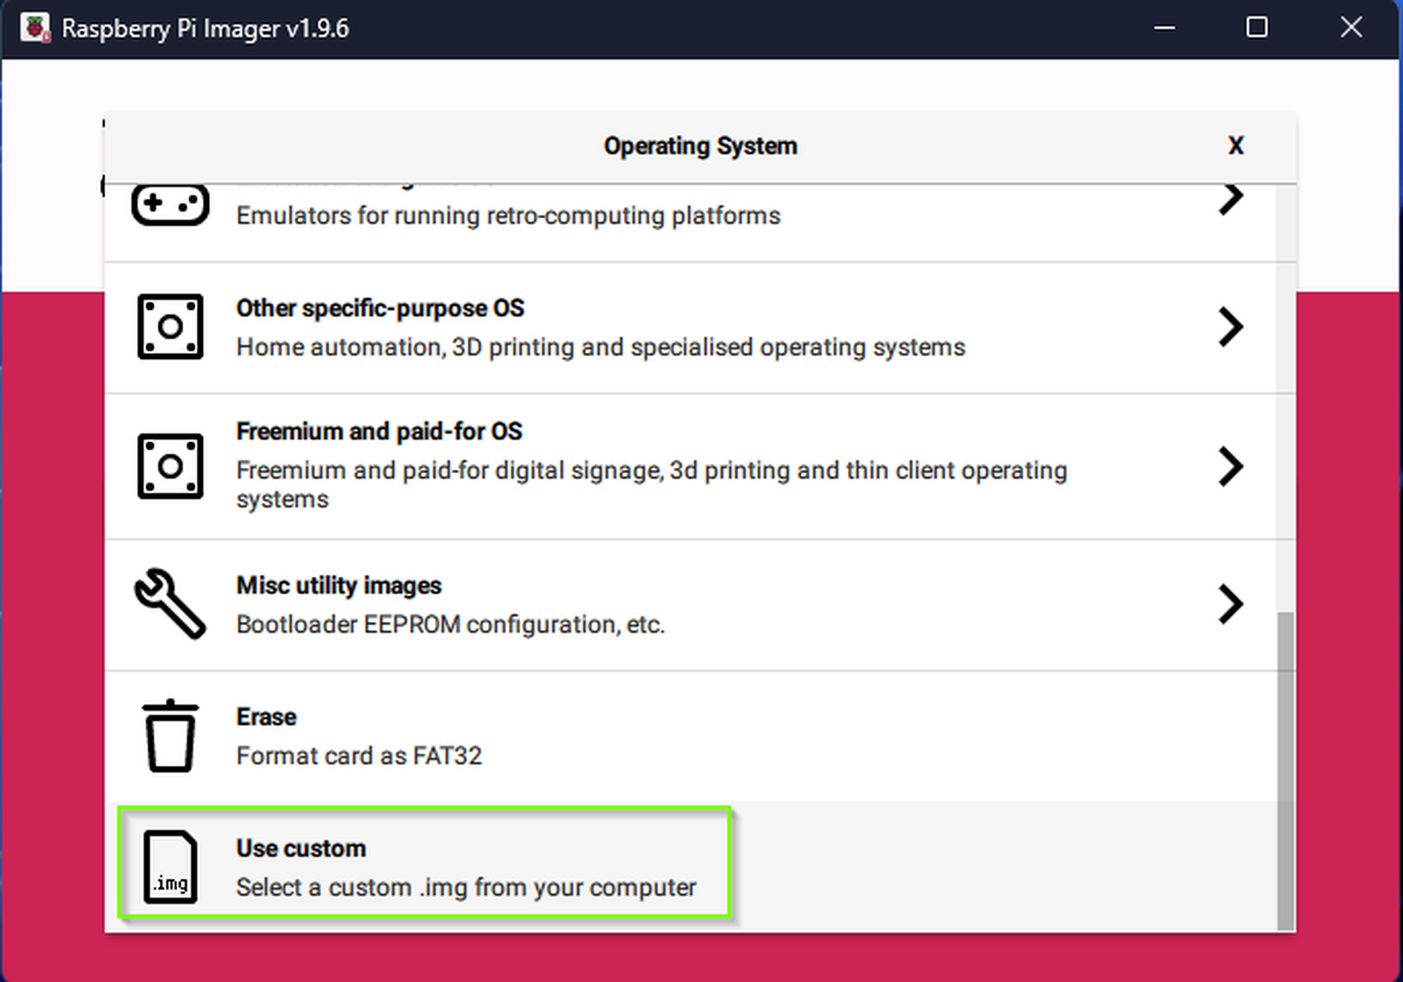
Task: Maximize the Raspberry Pi Imager window
Action: pyautogui.click(x=1256, y=28)
